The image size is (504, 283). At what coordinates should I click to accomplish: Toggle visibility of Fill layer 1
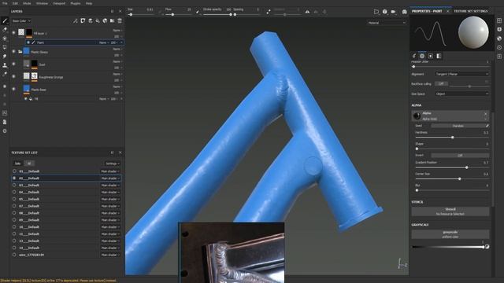pyautogui.click(x=13, y=32)
